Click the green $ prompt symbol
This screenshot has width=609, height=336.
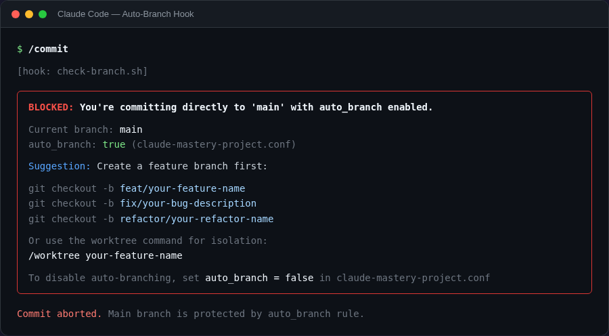[20, 49]
